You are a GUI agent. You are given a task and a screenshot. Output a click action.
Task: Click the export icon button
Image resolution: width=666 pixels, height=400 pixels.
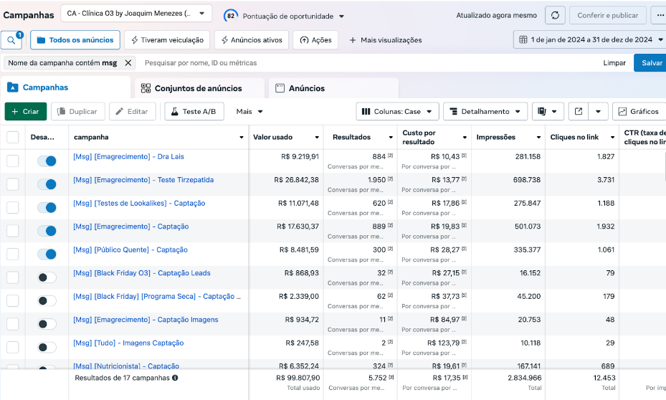click(579, 112)
